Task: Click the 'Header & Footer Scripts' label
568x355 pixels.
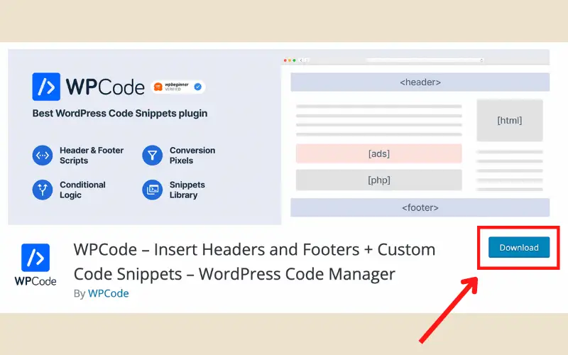Action: point(92,155)
